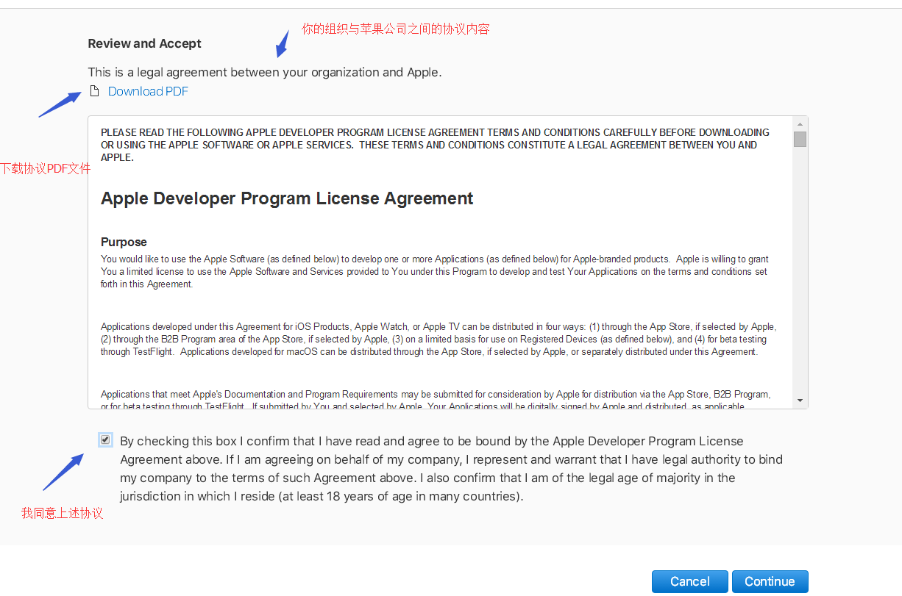902x596 pixels.
Task: Click the scrollbar up arrow in agreement box
Action: tap(800, 123)
